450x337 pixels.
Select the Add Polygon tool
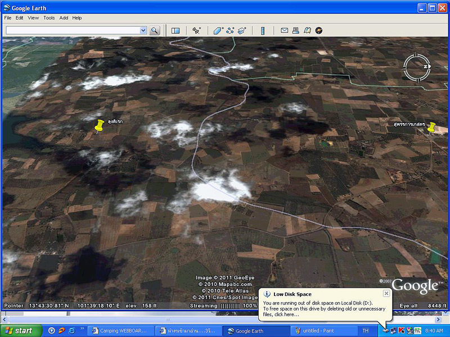[x=218, y=30]
